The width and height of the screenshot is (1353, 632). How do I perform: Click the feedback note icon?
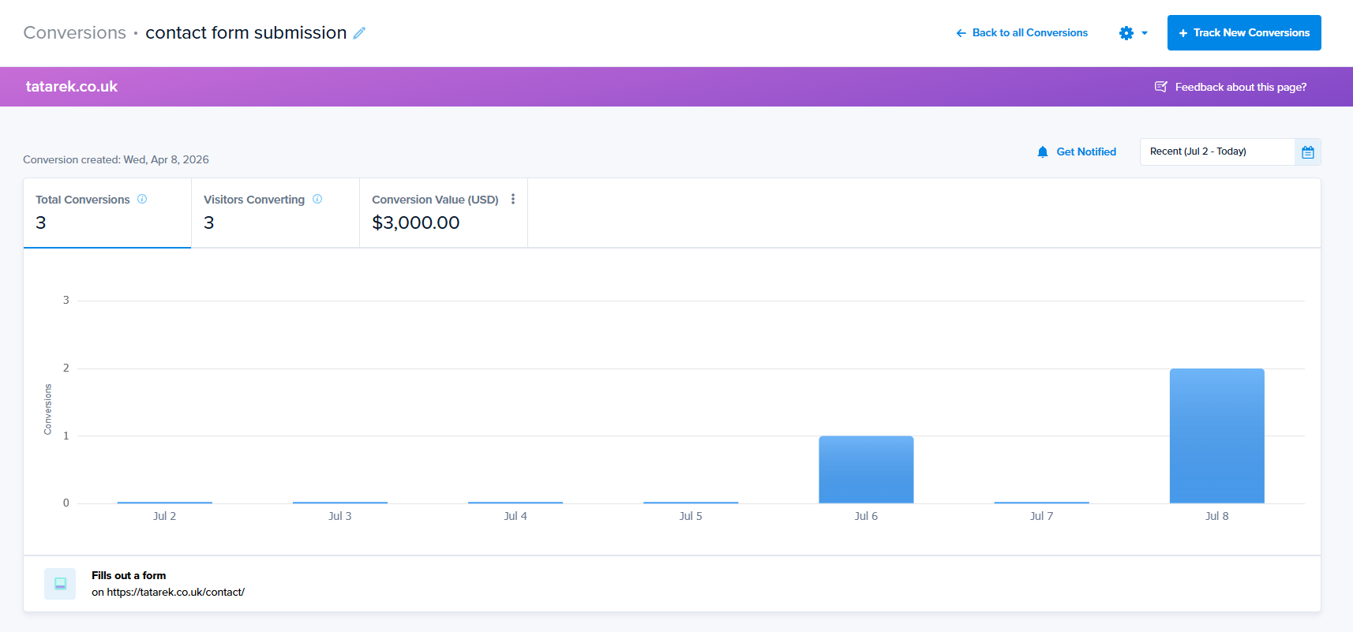point(1161,87)
